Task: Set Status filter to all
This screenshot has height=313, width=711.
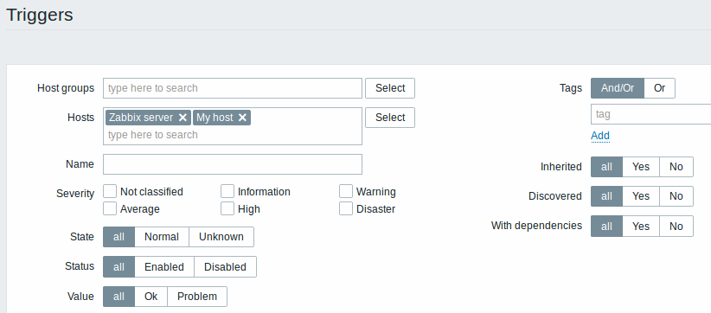Action: coord(118,267)
